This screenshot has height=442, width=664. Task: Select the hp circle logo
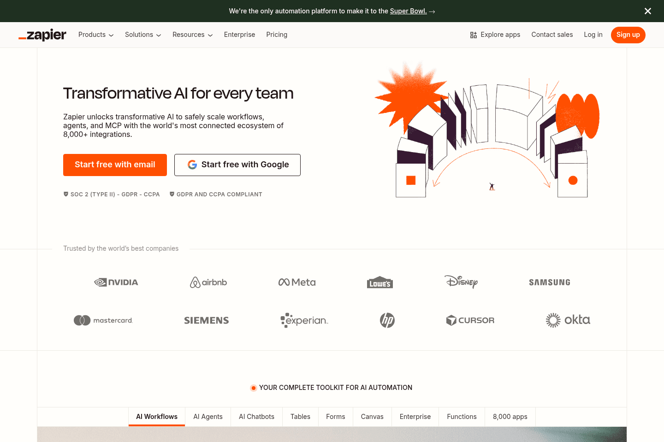387,320
